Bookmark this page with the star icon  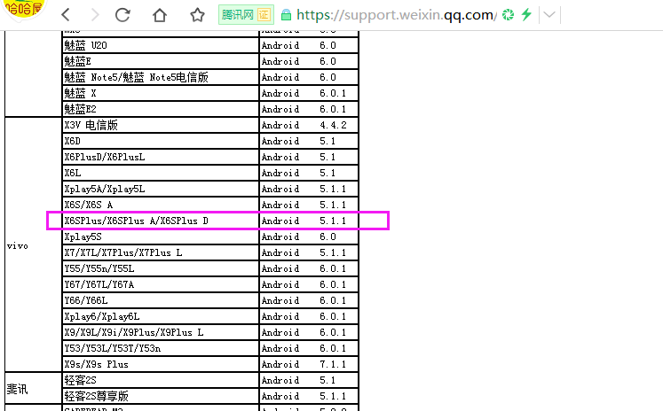pos(197,15)
